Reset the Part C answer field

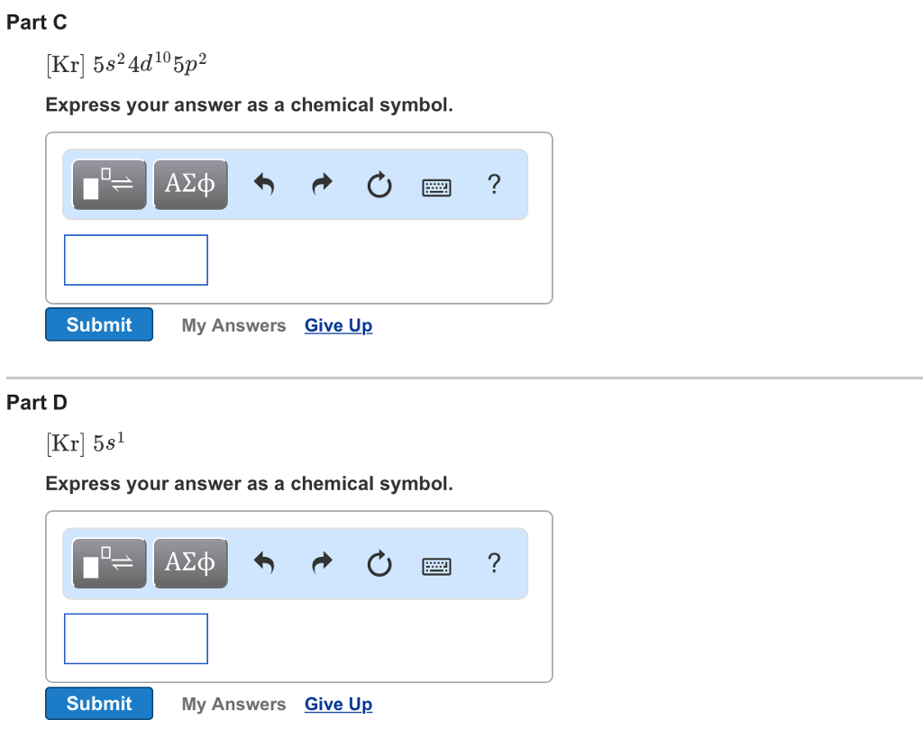[x=379, y=186]
